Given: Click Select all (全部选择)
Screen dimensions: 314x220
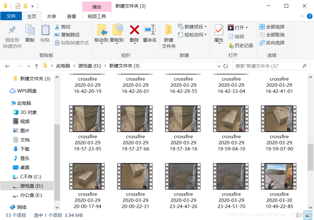Looking at the screenshot, I should [272, 27].
